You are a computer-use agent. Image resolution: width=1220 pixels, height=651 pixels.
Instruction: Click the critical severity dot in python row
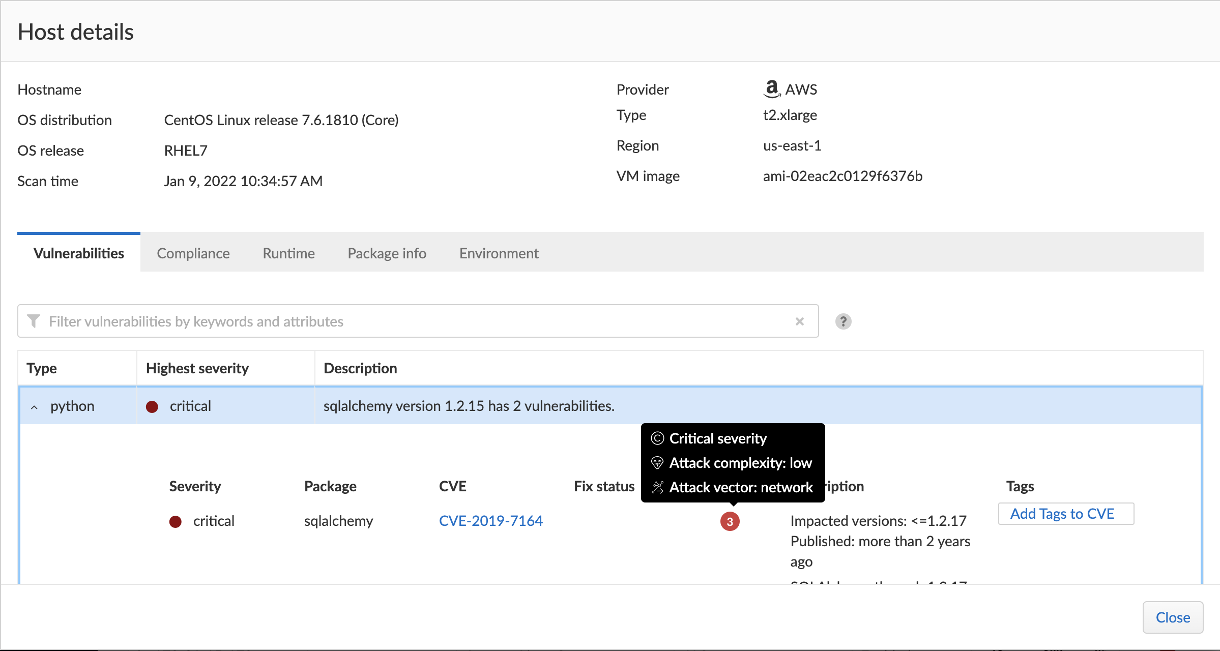[152, 406]
